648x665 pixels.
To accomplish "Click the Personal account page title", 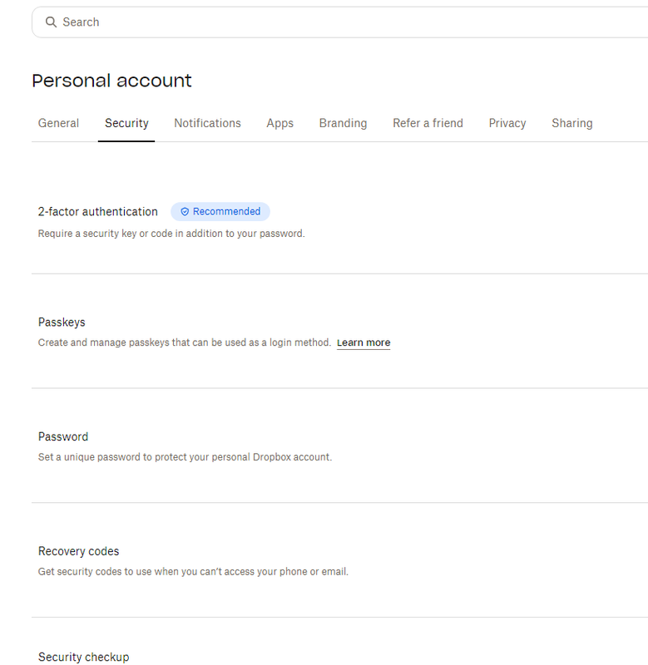I will [111, 81].
